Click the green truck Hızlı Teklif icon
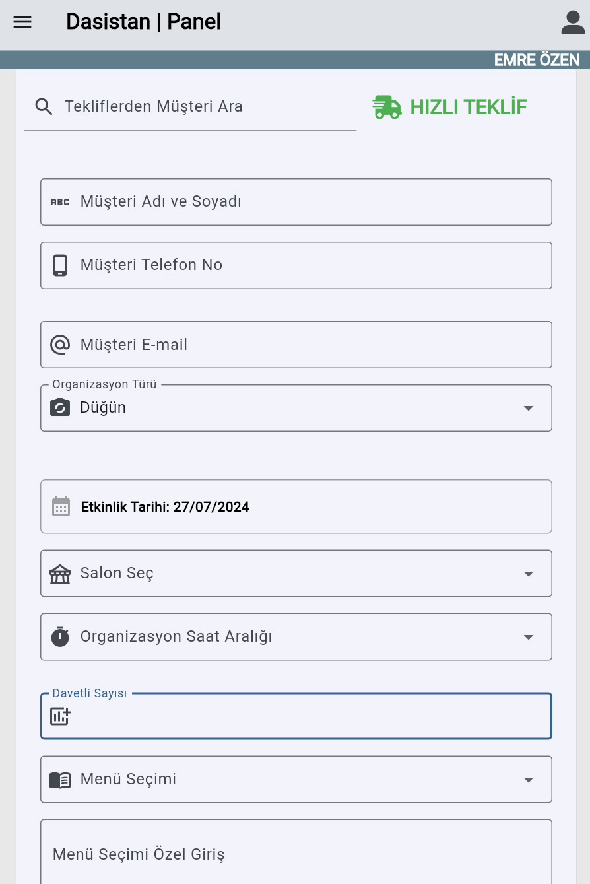This screenshot has width=590, height=884. [x=387, y=106]
